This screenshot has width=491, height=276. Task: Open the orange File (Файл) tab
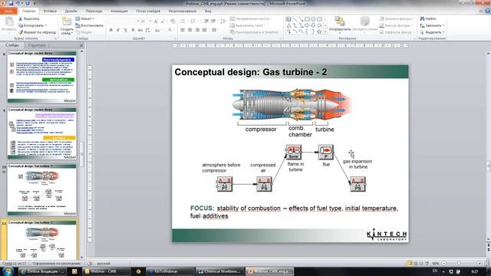(x=8, y=11)
